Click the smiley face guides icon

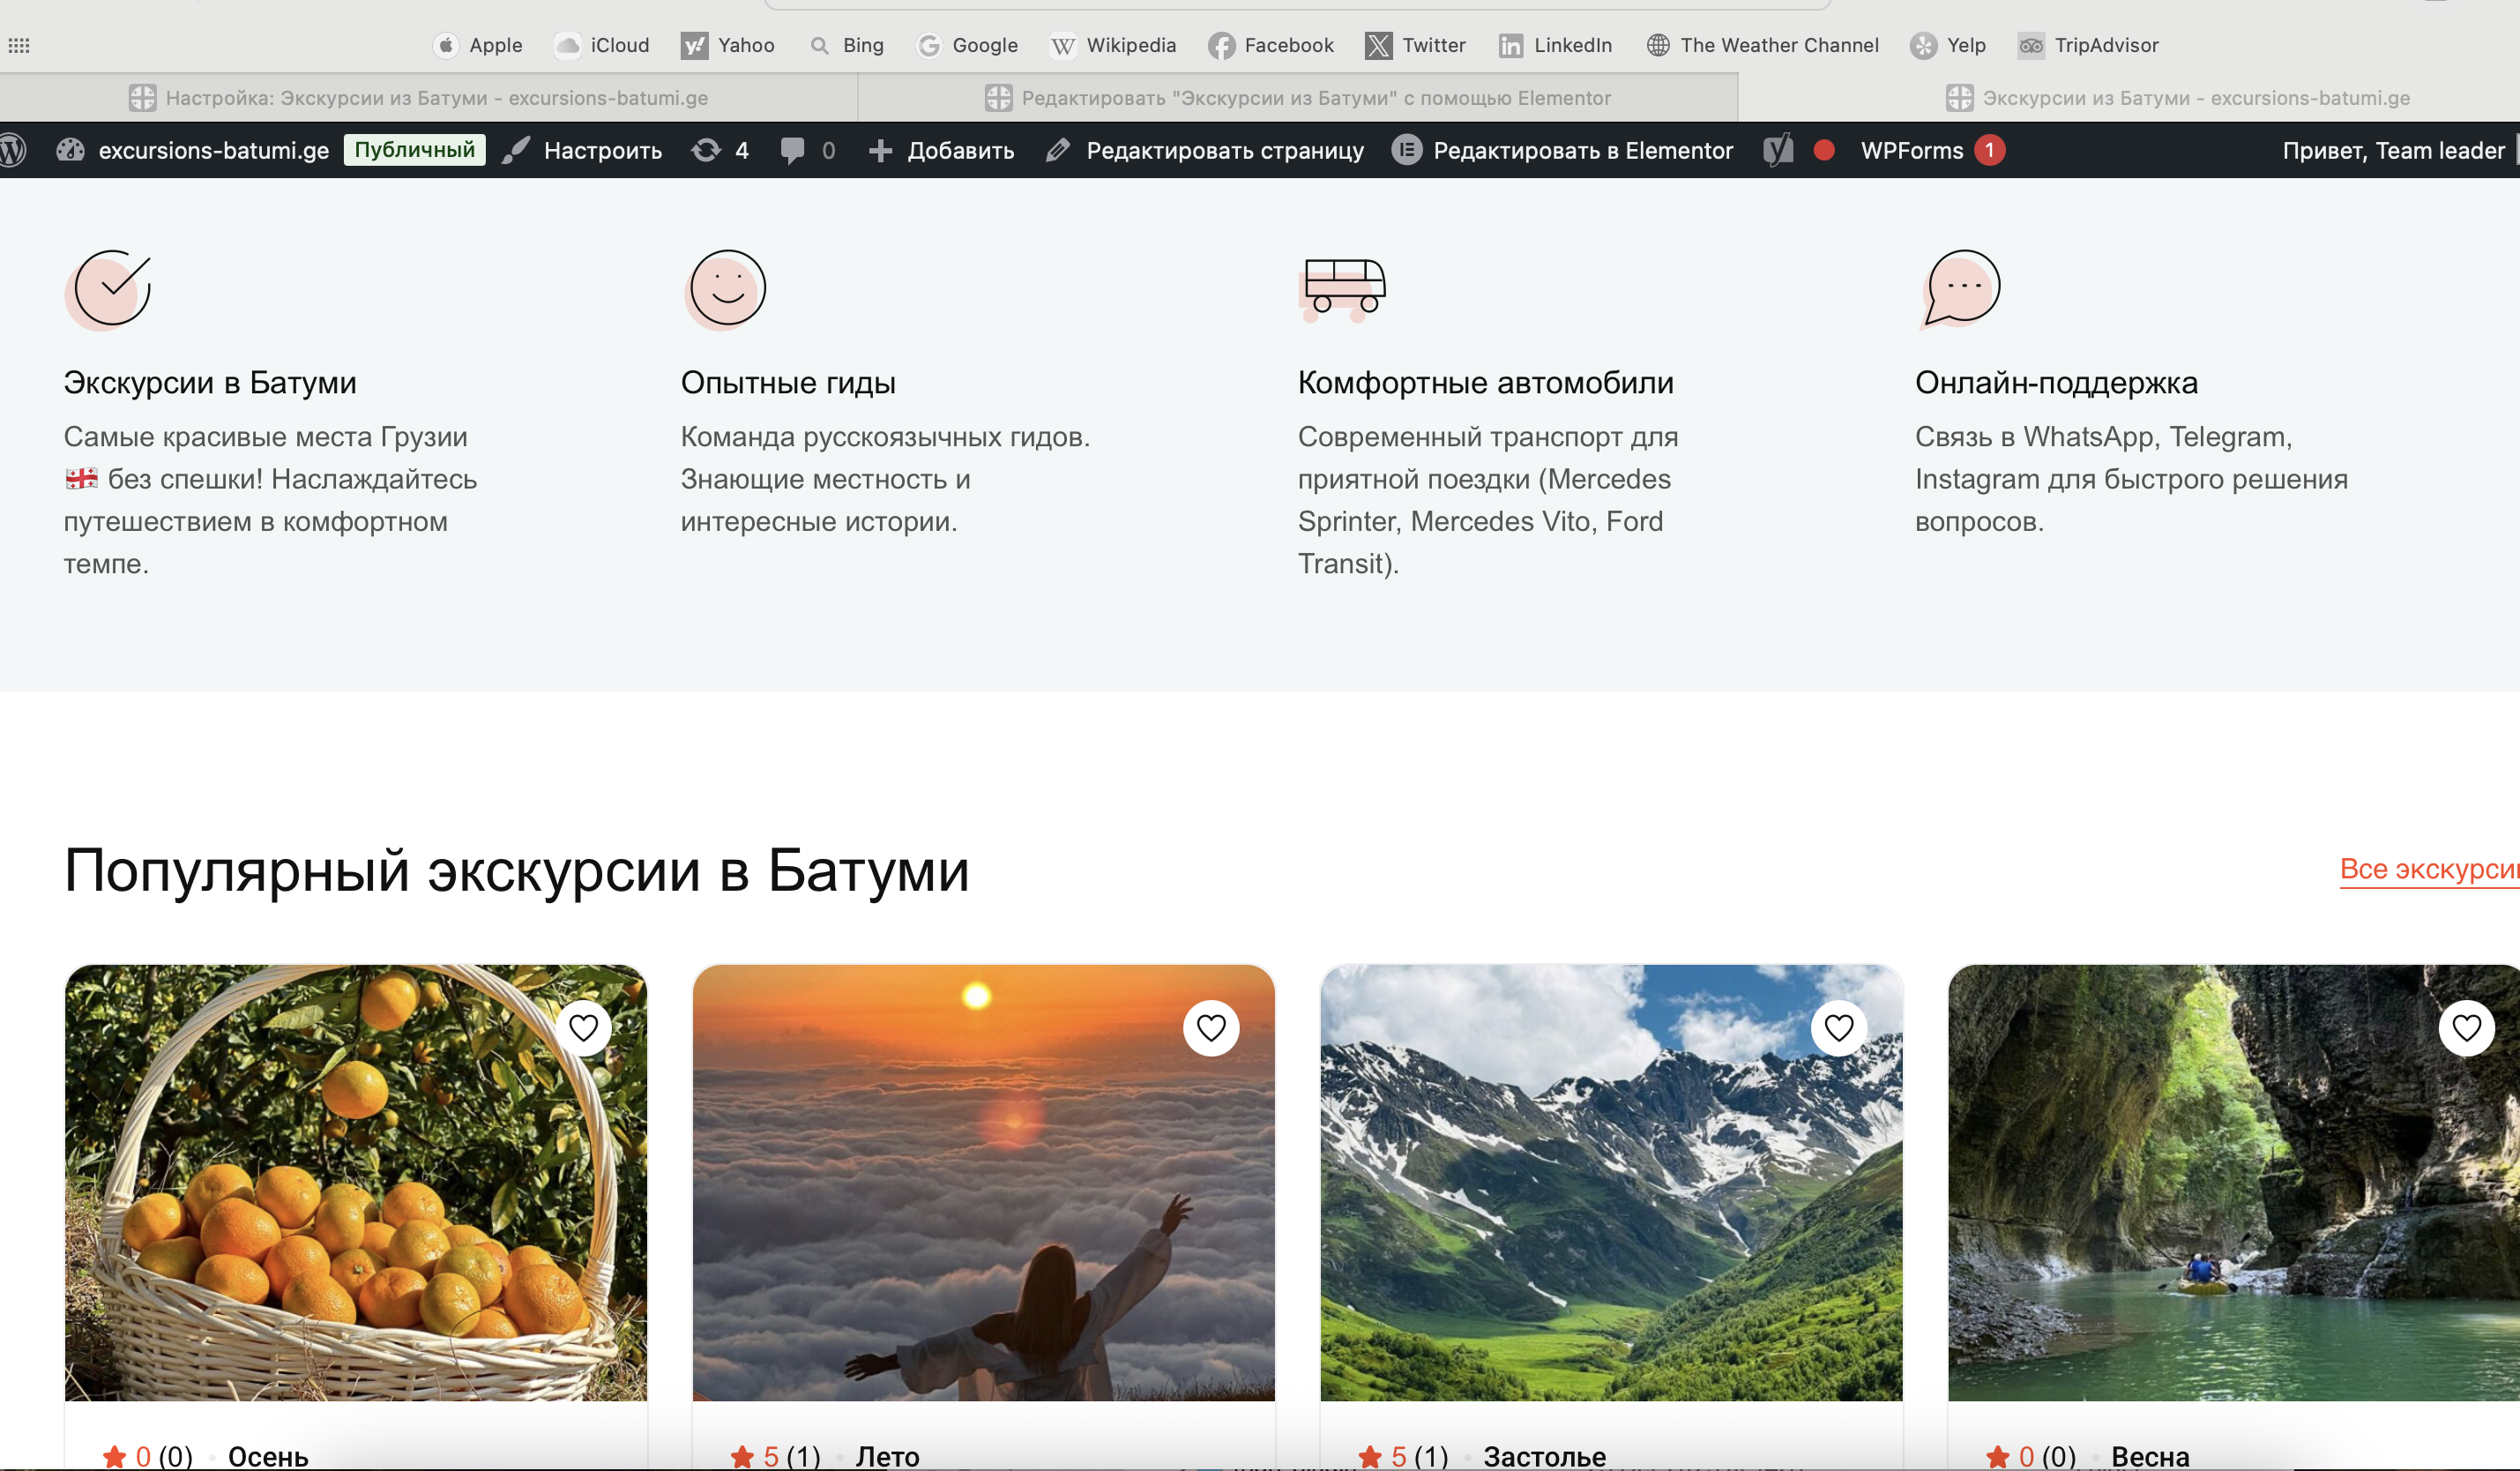pos(727,288)
